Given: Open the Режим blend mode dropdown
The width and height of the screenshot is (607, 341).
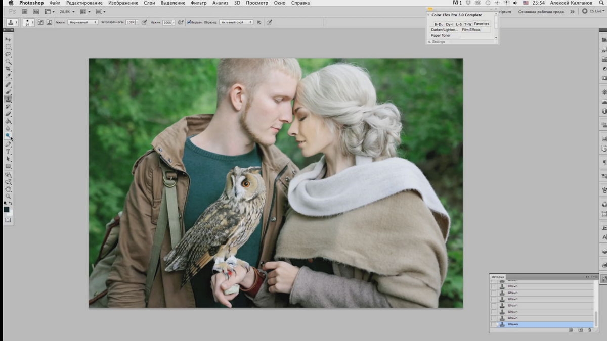Looking at the screenshot, I should tap(82, 22).
